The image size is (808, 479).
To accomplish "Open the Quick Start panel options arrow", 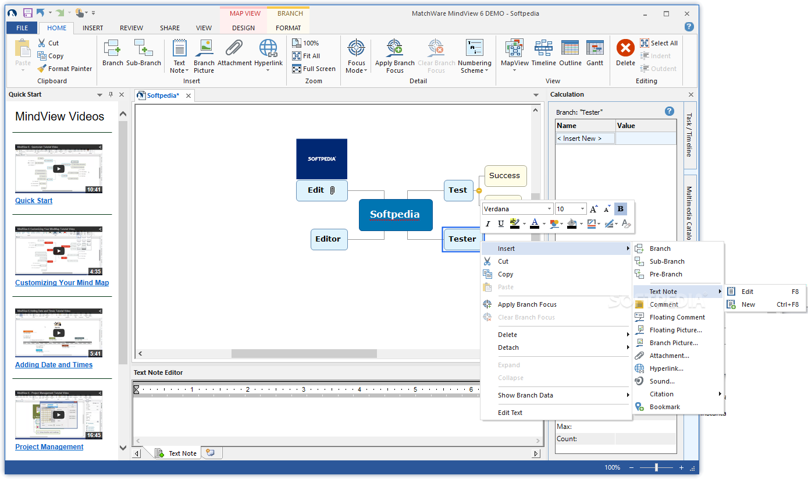I will [99, 94].
